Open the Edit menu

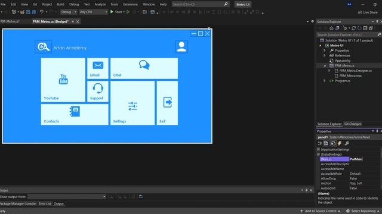click(x=13, y=4)
